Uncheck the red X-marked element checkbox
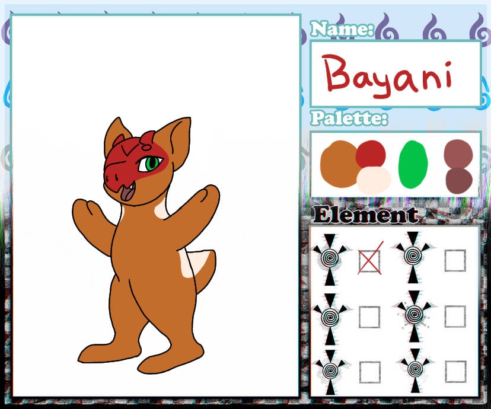This screenshot has width=491, height=409. 369,261
